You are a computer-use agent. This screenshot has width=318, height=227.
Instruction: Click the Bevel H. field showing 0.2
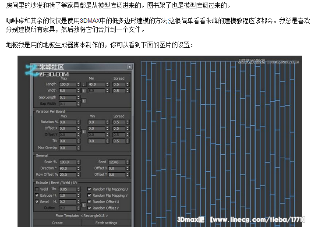click(x=67, y=202)
